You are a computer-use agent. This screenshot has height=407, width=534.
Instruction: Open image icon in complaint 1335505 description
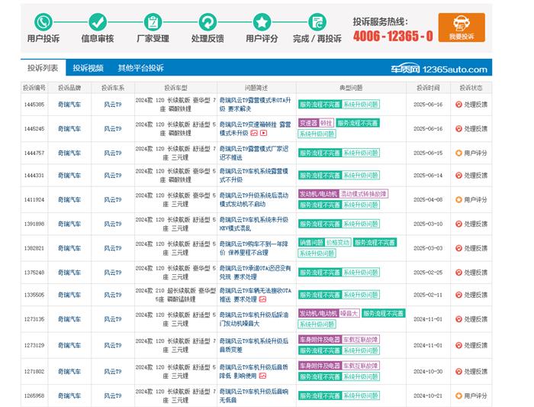[262, 299]
